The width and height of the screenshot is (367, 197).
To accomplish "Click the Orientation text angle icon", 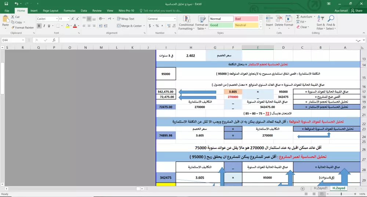I will (101, 19).
